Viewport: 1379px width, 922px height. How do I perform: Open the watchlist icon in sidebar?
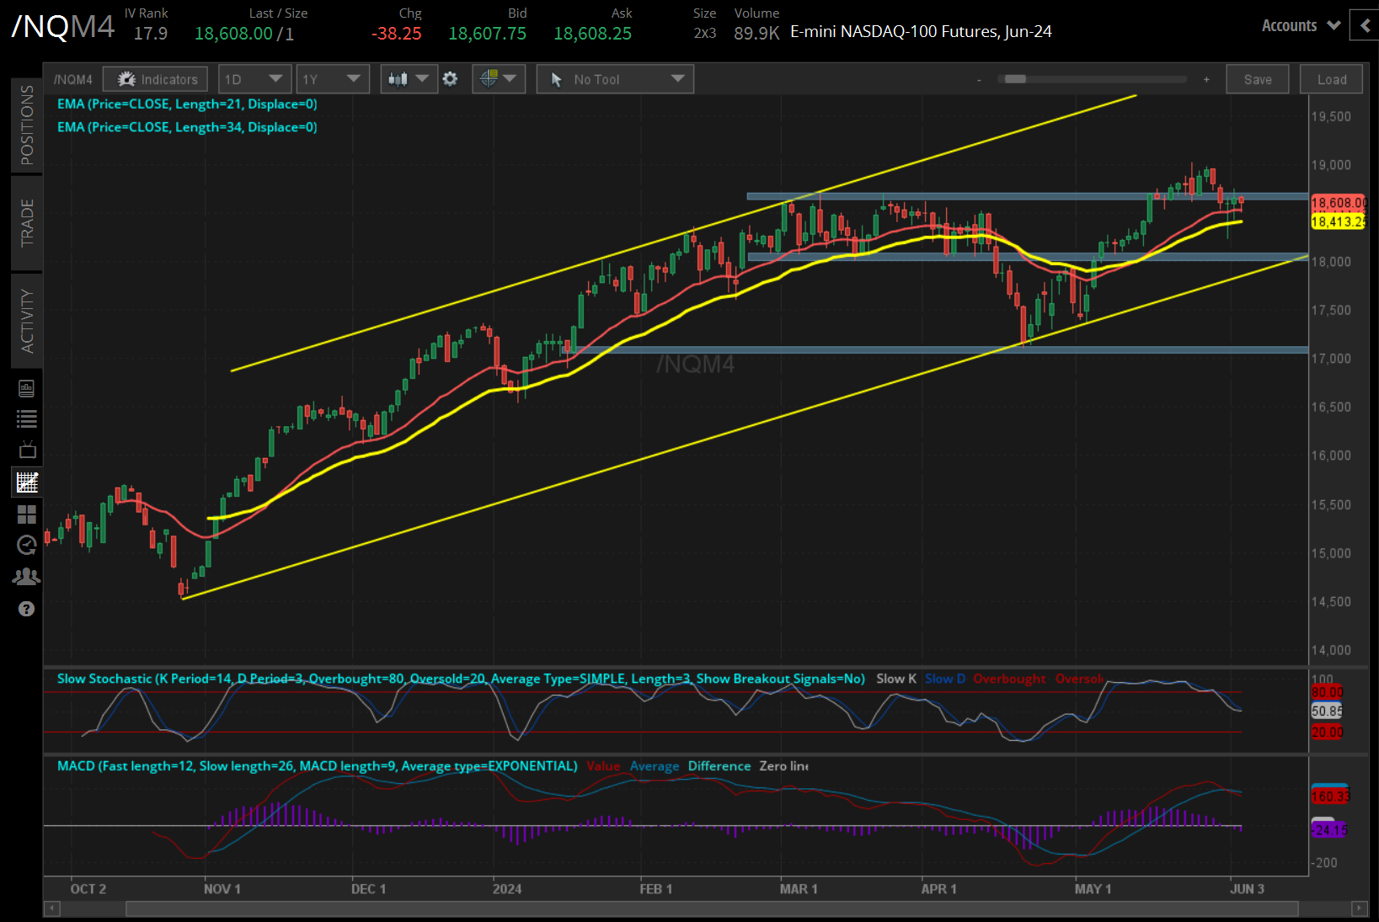26,418
